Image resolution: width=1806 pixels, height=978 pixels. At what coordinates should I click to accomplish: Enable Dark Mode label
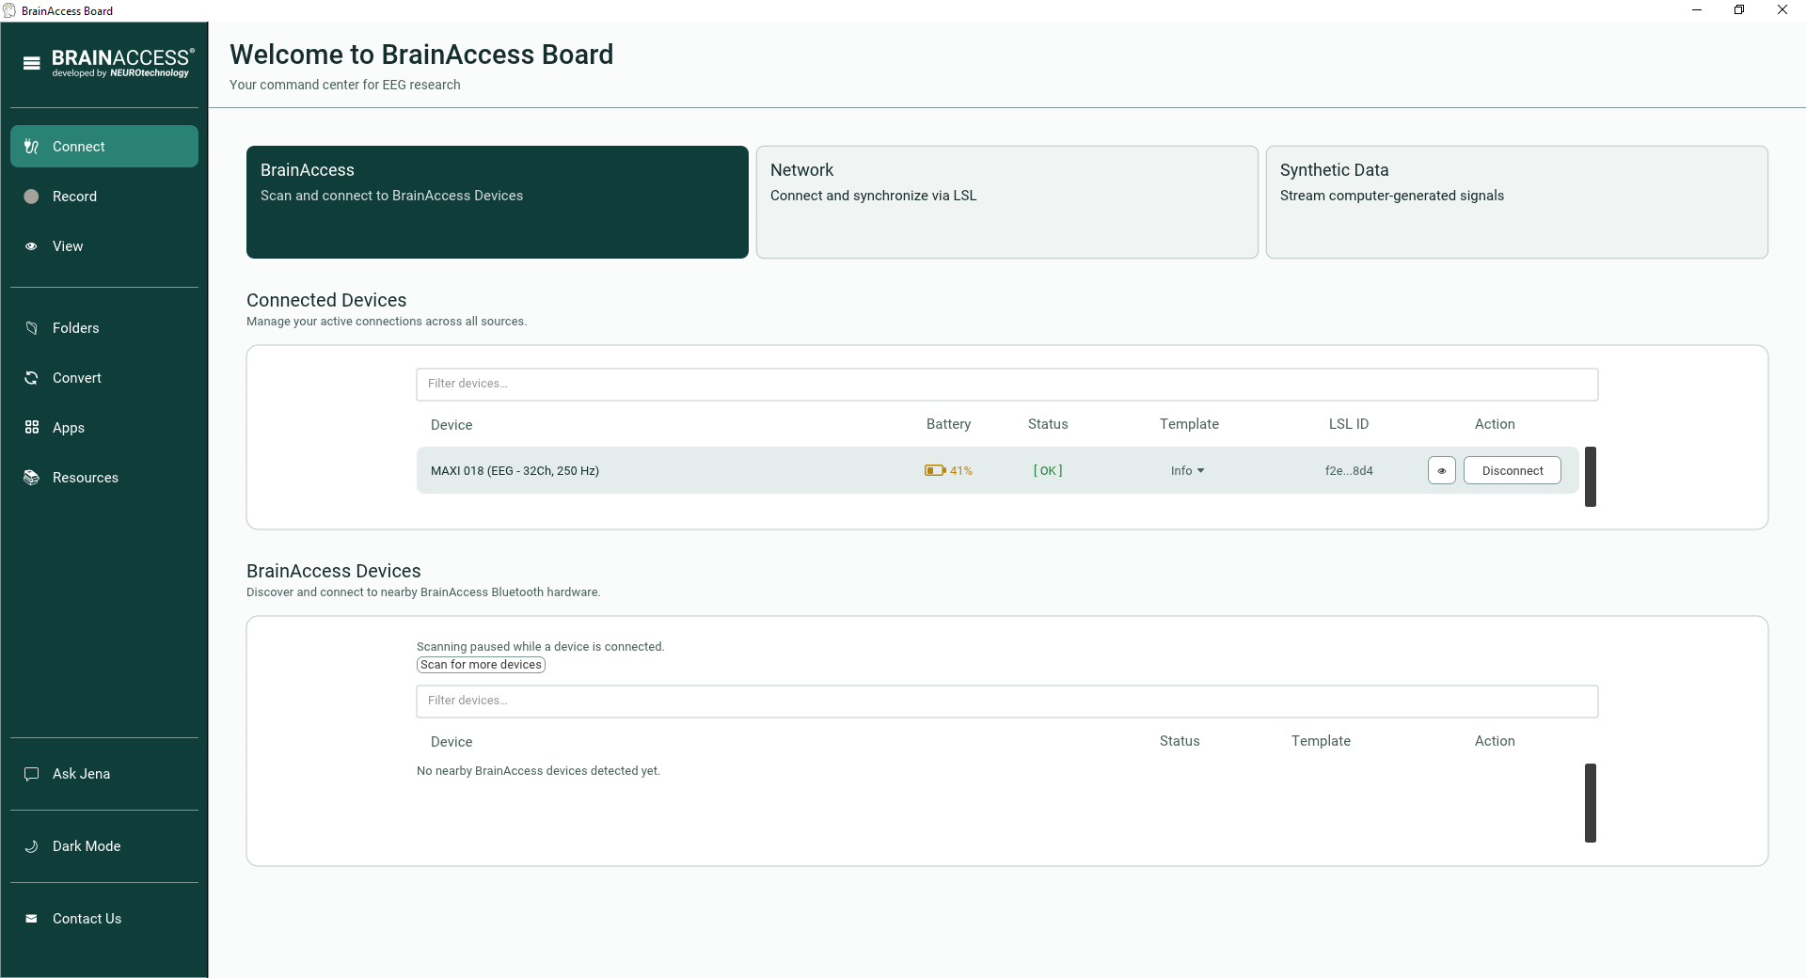point(87,846)
